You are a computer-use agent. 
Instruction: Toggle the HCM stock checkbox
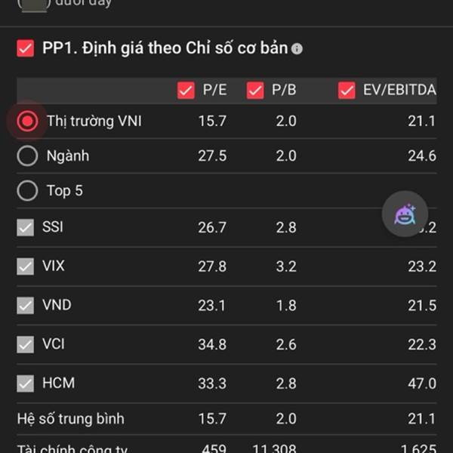tap(25, 384)
